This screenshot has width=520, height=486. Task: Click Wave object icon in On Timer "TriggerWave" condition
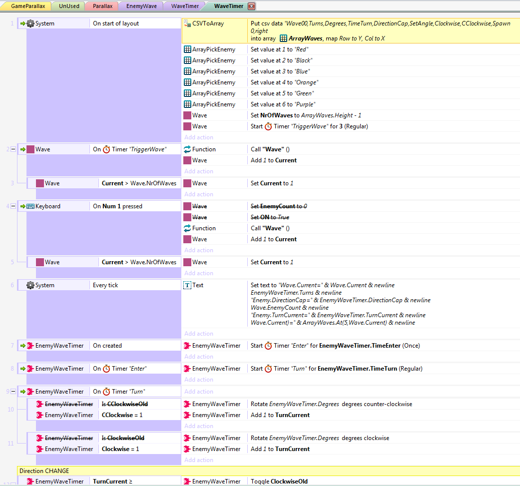tap(30, 149)
